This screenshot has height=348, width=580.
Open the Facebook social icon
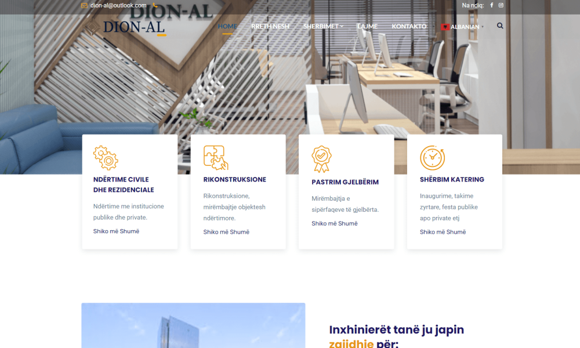[492, 5]
